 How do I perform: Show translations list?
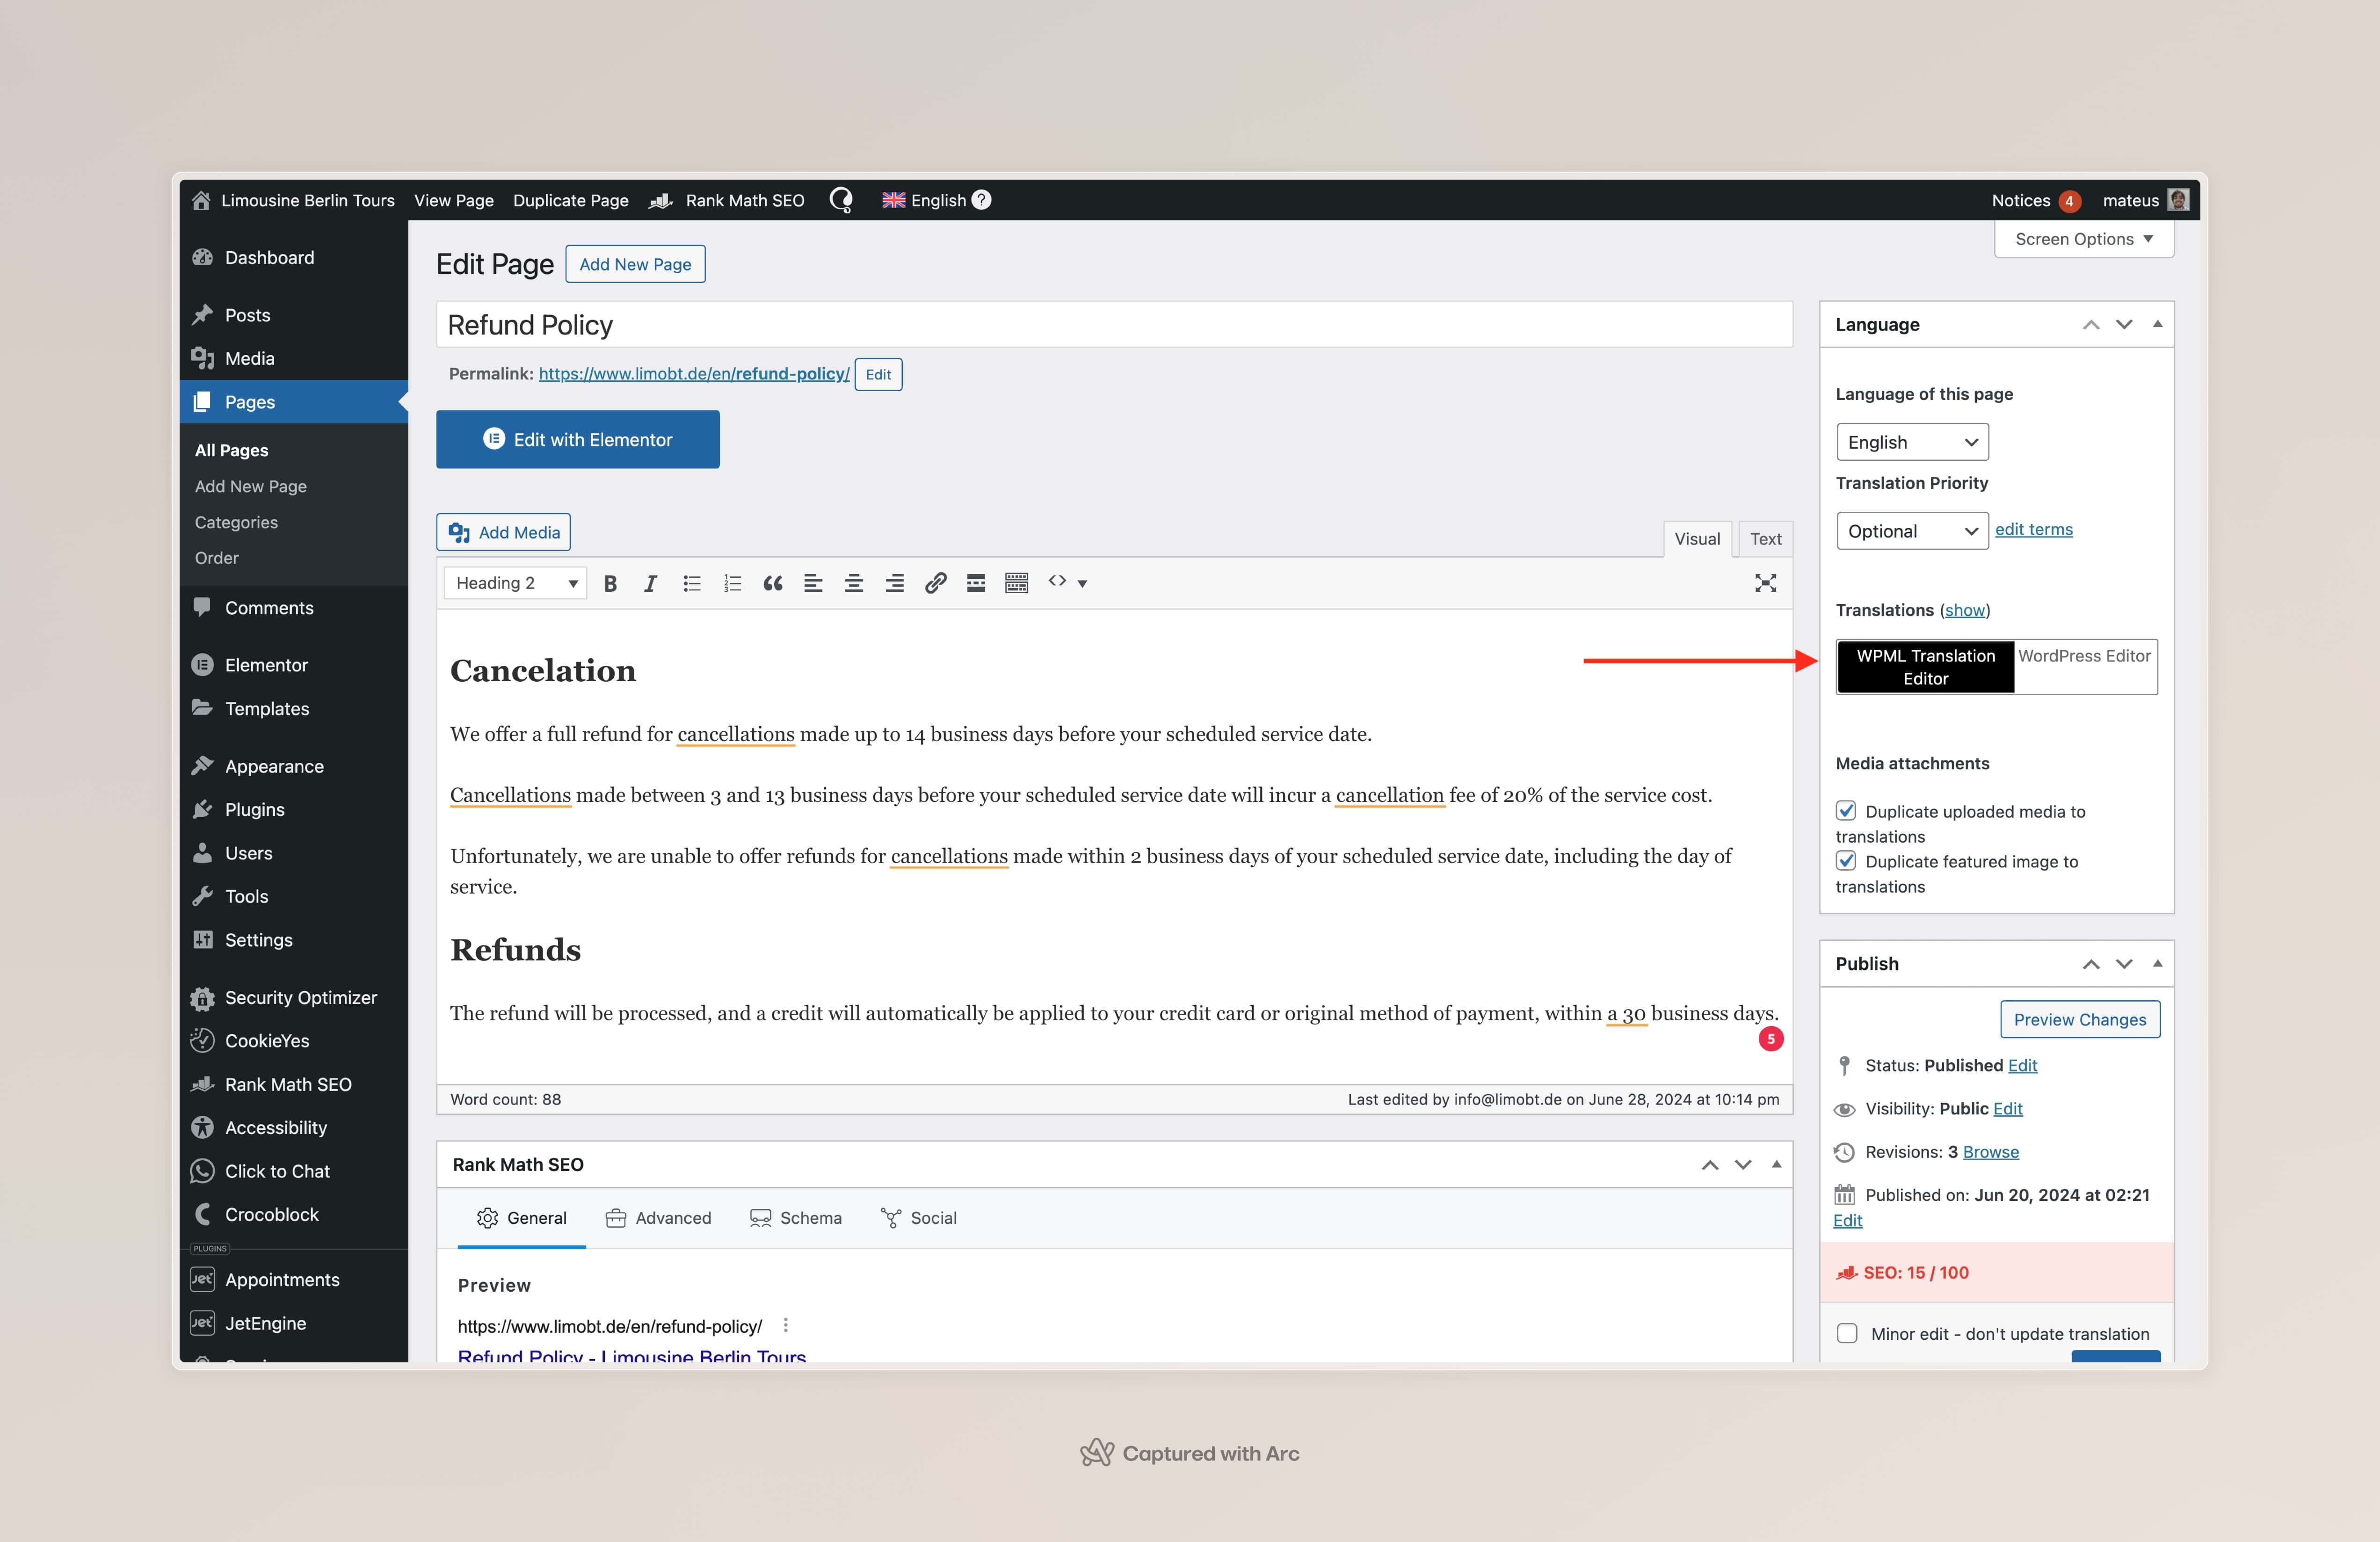(x=1964, y=610)
